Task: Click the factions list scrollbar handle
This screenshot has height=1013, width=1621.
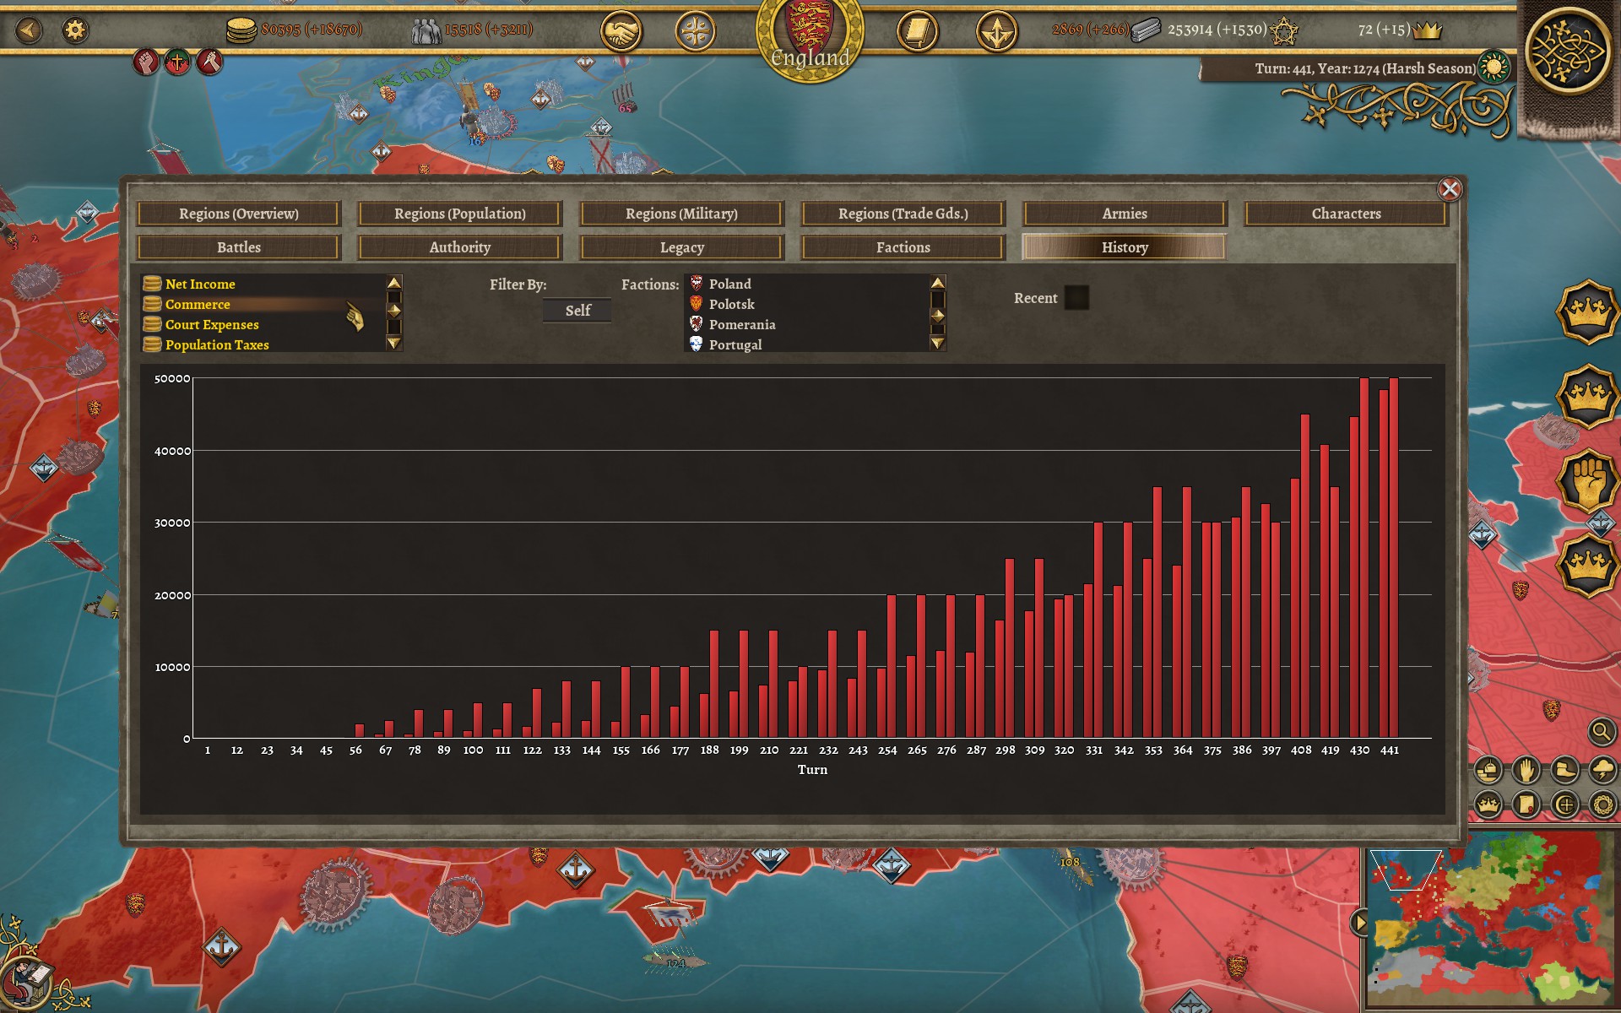Action: (937, 316)
